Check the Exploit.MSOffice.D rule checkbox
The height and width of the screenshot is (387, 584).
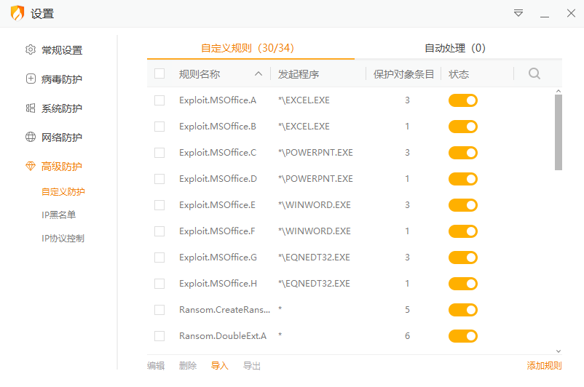[159, 179]
